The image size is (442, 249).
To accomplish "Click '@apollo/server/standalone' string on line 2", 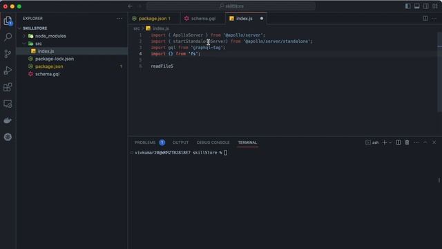I will [x=277, y=41].
